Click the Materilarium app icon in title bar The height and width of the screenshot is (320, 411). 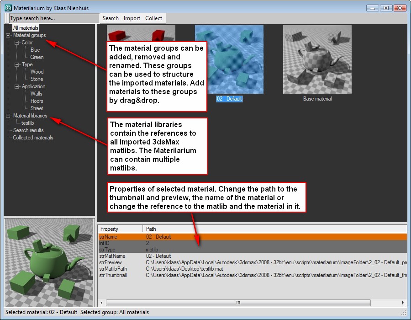tap(8, 8)
